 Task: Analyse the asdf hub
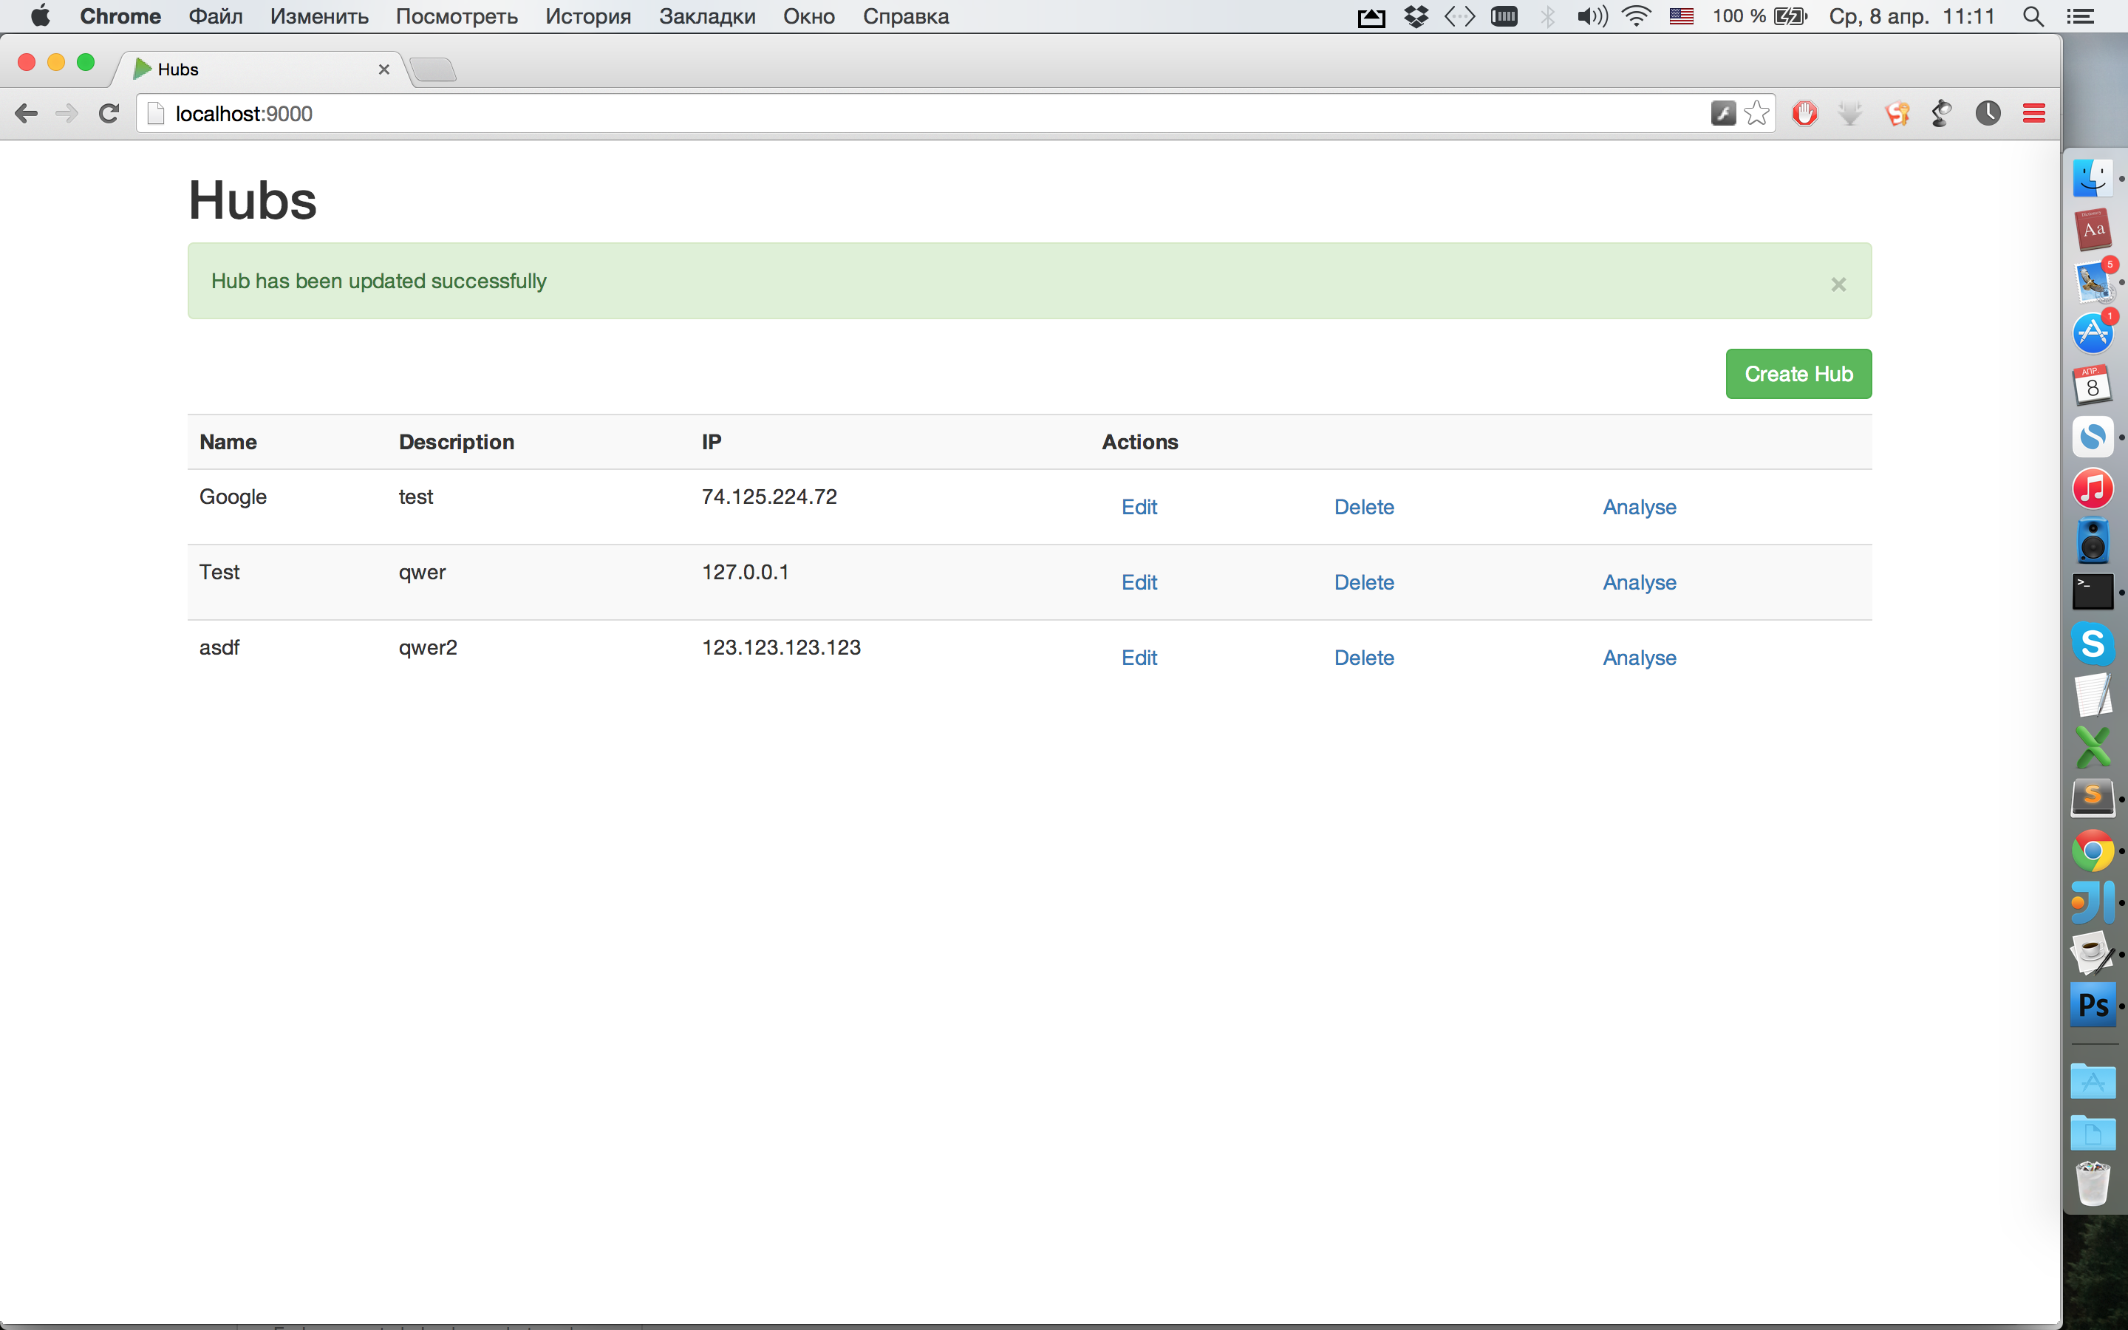point(1639,658)
